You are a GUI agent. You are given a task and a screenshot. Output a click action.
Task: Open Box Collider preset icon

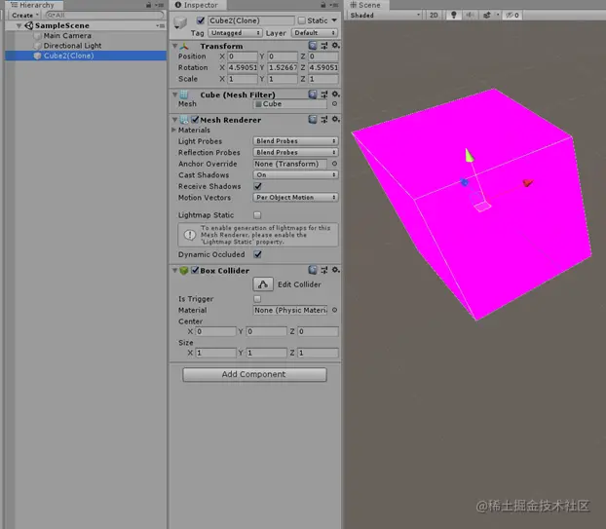pyautogui.click(x=324, y=270)
